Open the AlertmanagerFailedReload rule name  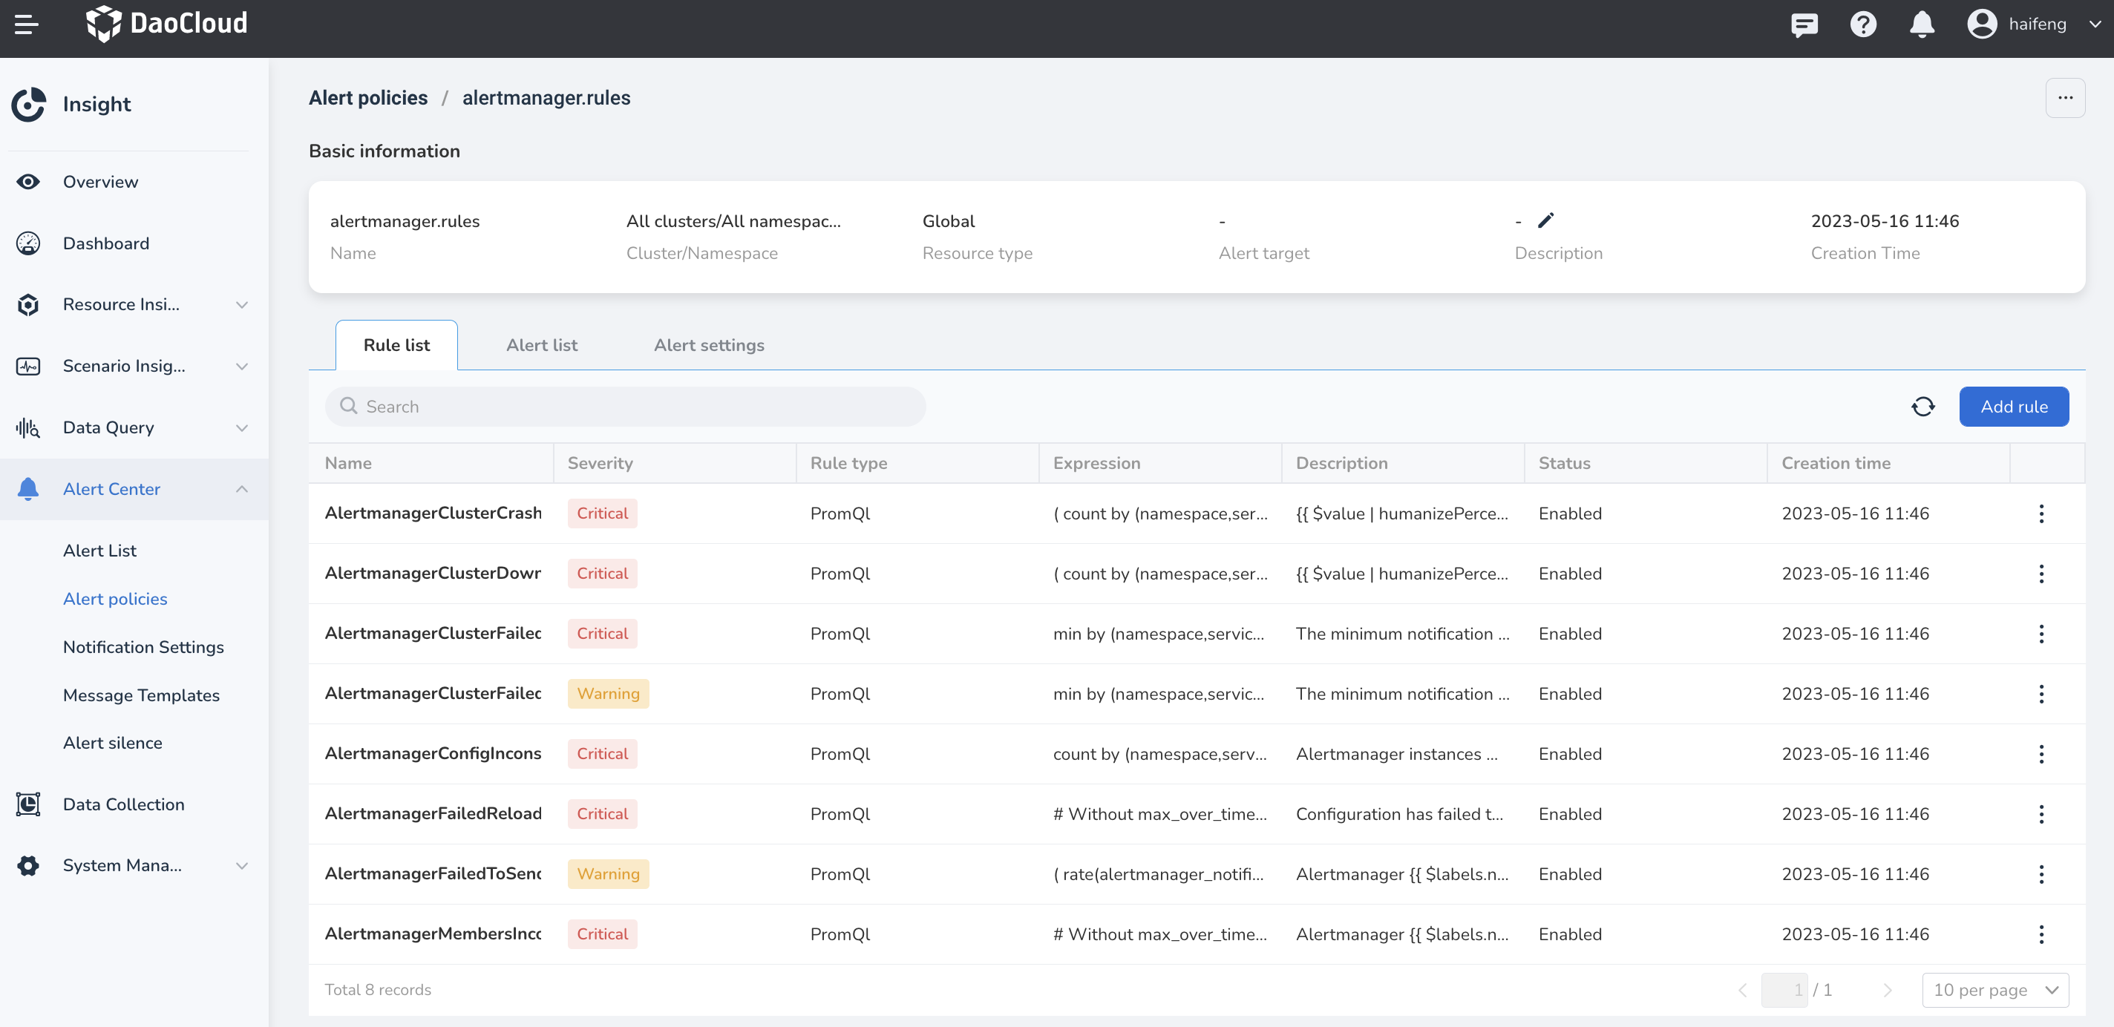coord(433,814)
